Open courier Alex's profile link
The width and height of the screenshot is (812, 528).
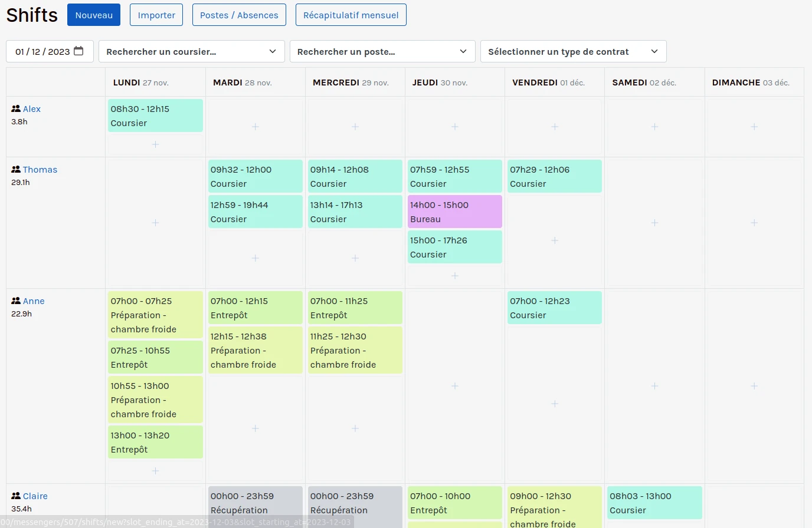(x=32, y=109)
